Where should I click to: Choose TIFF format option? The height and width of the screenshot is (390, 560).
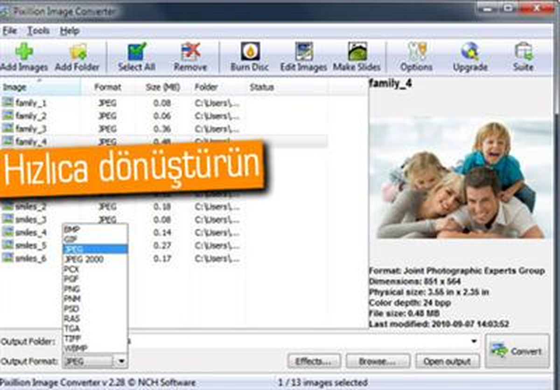click(x=95, y=338)
